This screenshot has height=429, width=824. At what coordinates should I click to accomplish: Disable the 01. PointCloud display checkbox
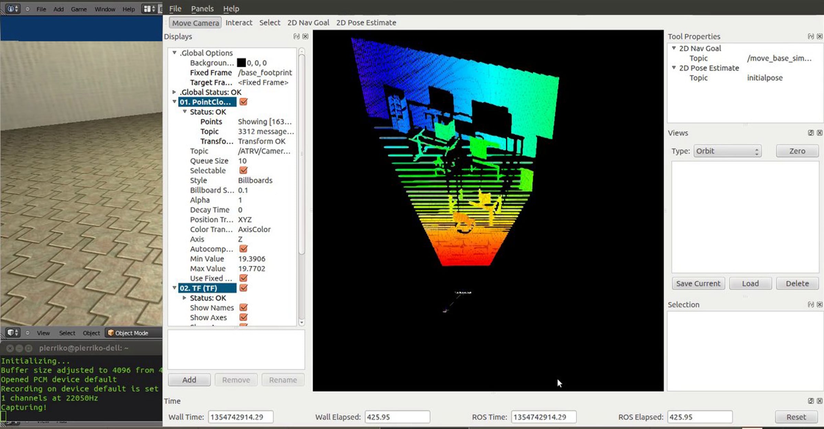[243, 102]
